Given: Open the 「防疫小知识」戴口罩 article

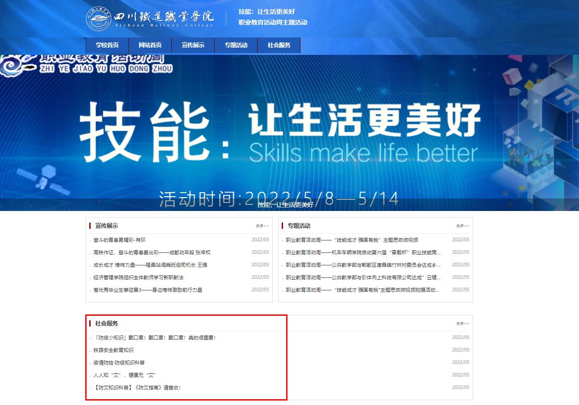Looking at the screenshot, I should click(154, 338).
